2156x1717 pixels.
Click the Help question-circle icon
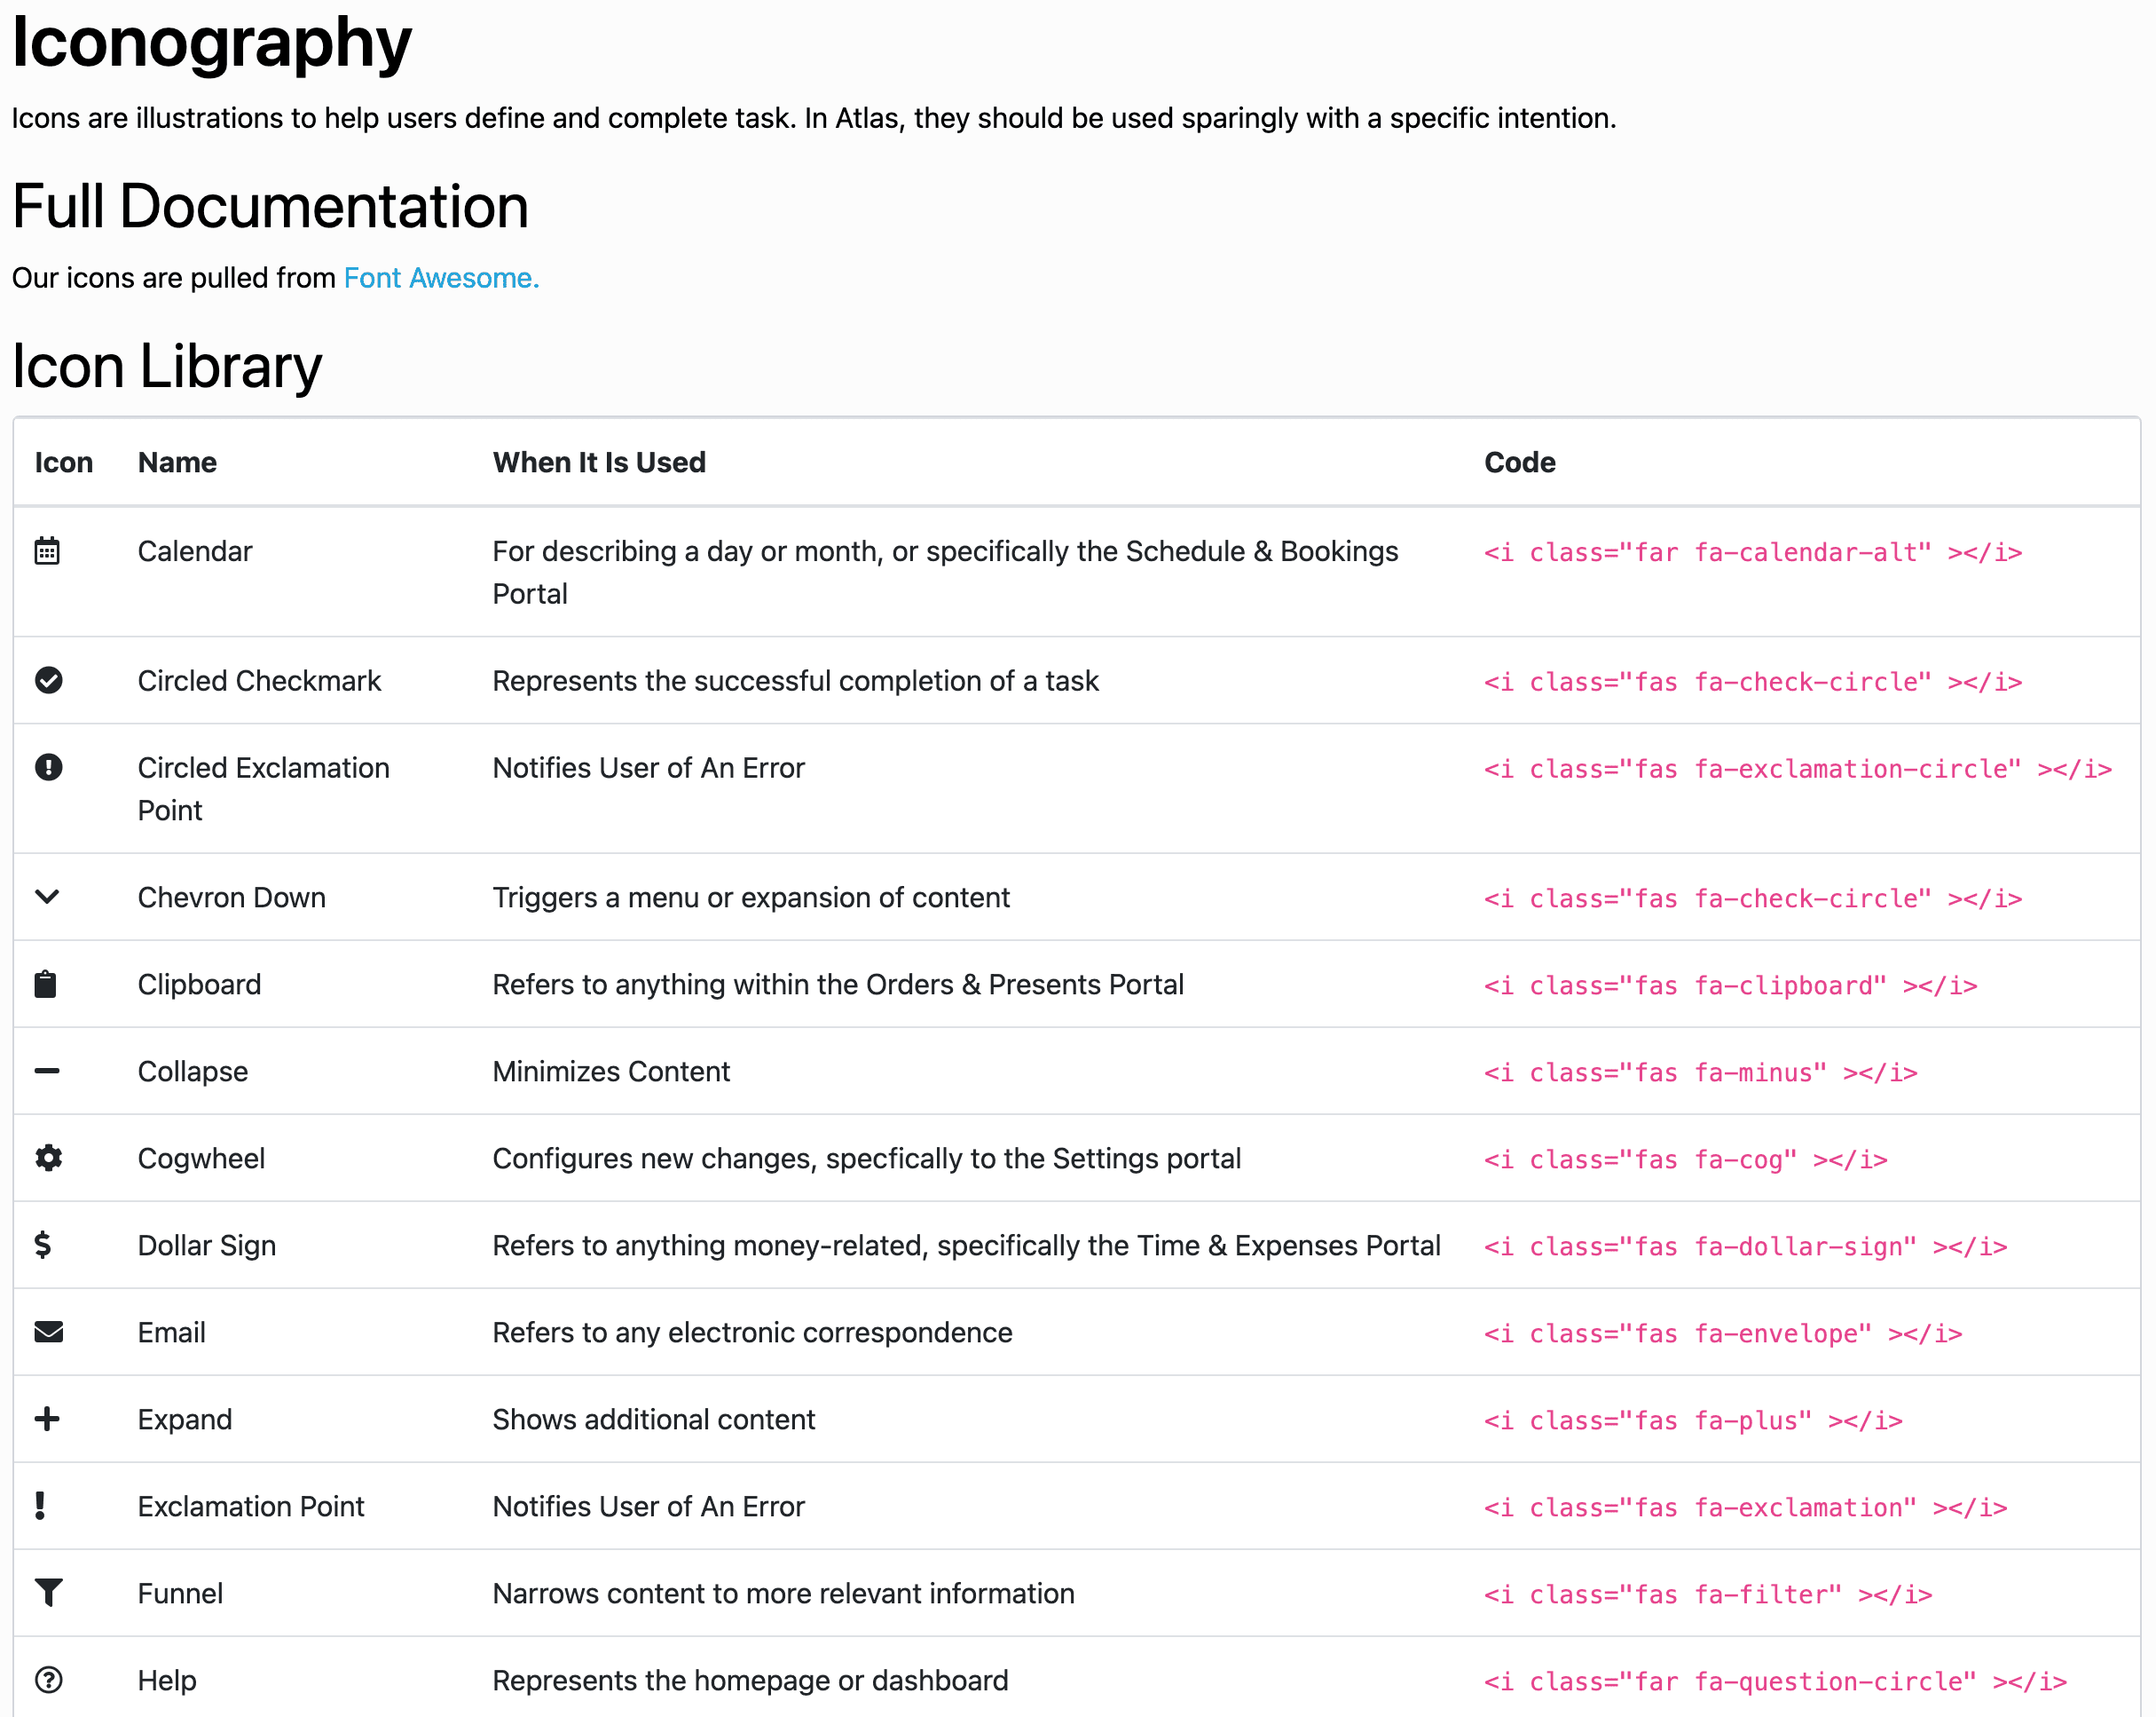48,1680
